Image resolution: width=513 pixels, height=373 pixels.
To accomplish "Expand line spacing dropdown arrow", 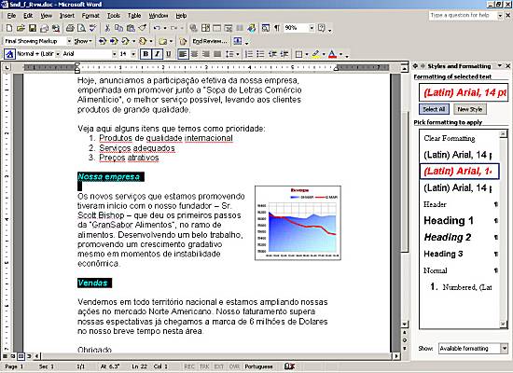I will (238, 54).
